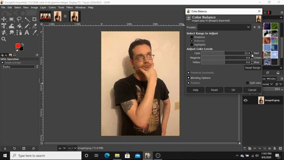Viewport: 284px width, 160px height.
Task: Open the px unit dropdown in status bar
Action: tap(62, 148)
